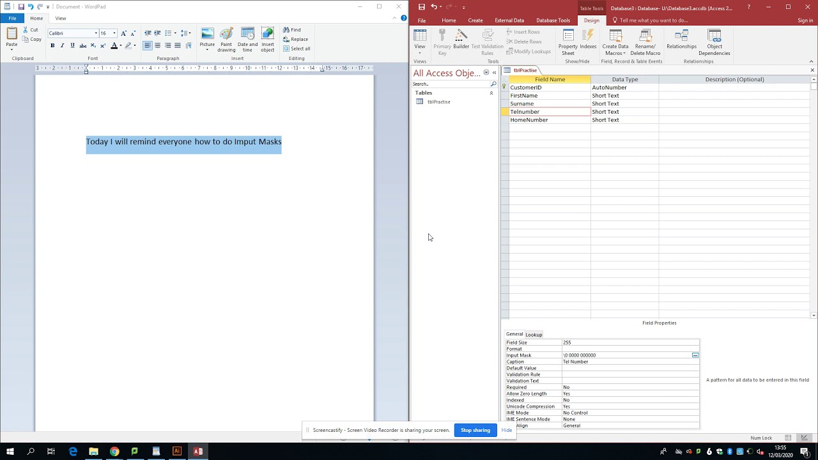Screen dimensions: 818x460
Task: Open Access External Data tab
Action: click(509, 20)
